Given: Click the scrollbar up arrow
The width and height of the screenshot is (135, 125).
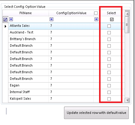Looking at the screenshot, I should [x=127, y=14].
